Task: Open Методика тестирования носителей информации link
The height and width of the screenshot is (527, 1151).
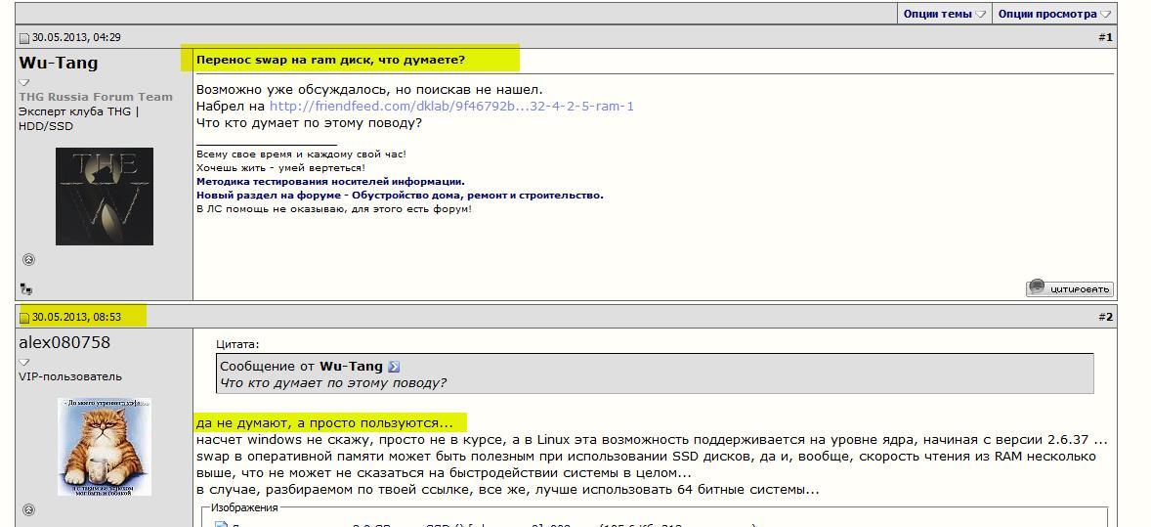Action: (x=330, y=181)
